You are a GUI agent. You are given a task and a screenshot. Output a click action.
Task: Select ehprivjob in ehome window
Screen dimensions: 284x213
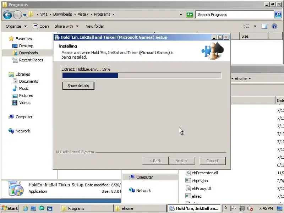[x=197, y=181]
